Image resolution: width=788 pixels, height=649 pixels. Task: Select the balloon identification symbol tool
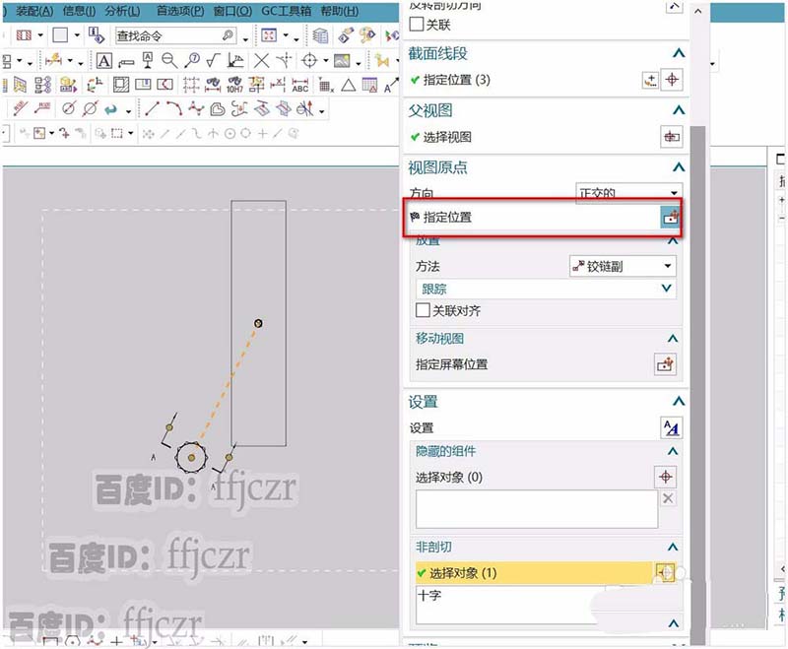pos(192,61)
